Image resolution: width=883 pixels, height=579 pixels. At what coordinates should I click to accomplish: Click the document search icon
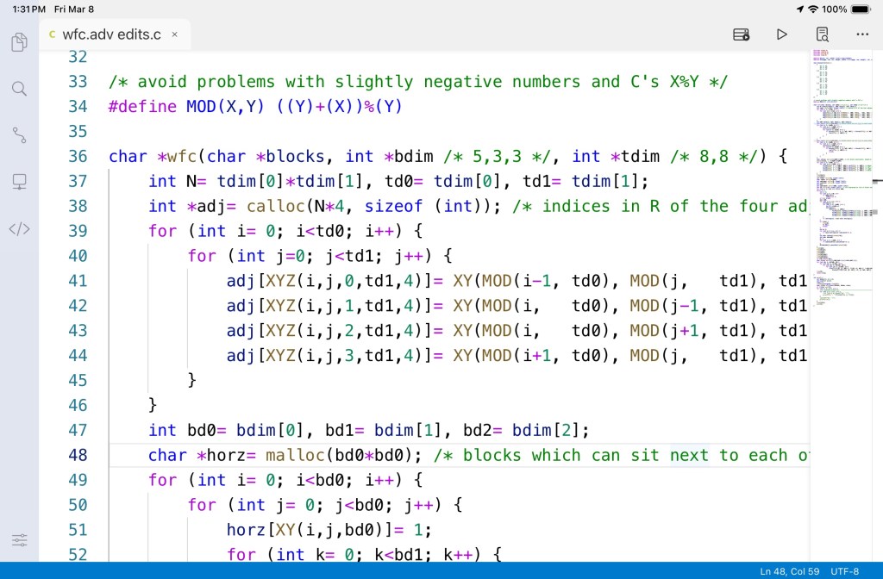823,34
